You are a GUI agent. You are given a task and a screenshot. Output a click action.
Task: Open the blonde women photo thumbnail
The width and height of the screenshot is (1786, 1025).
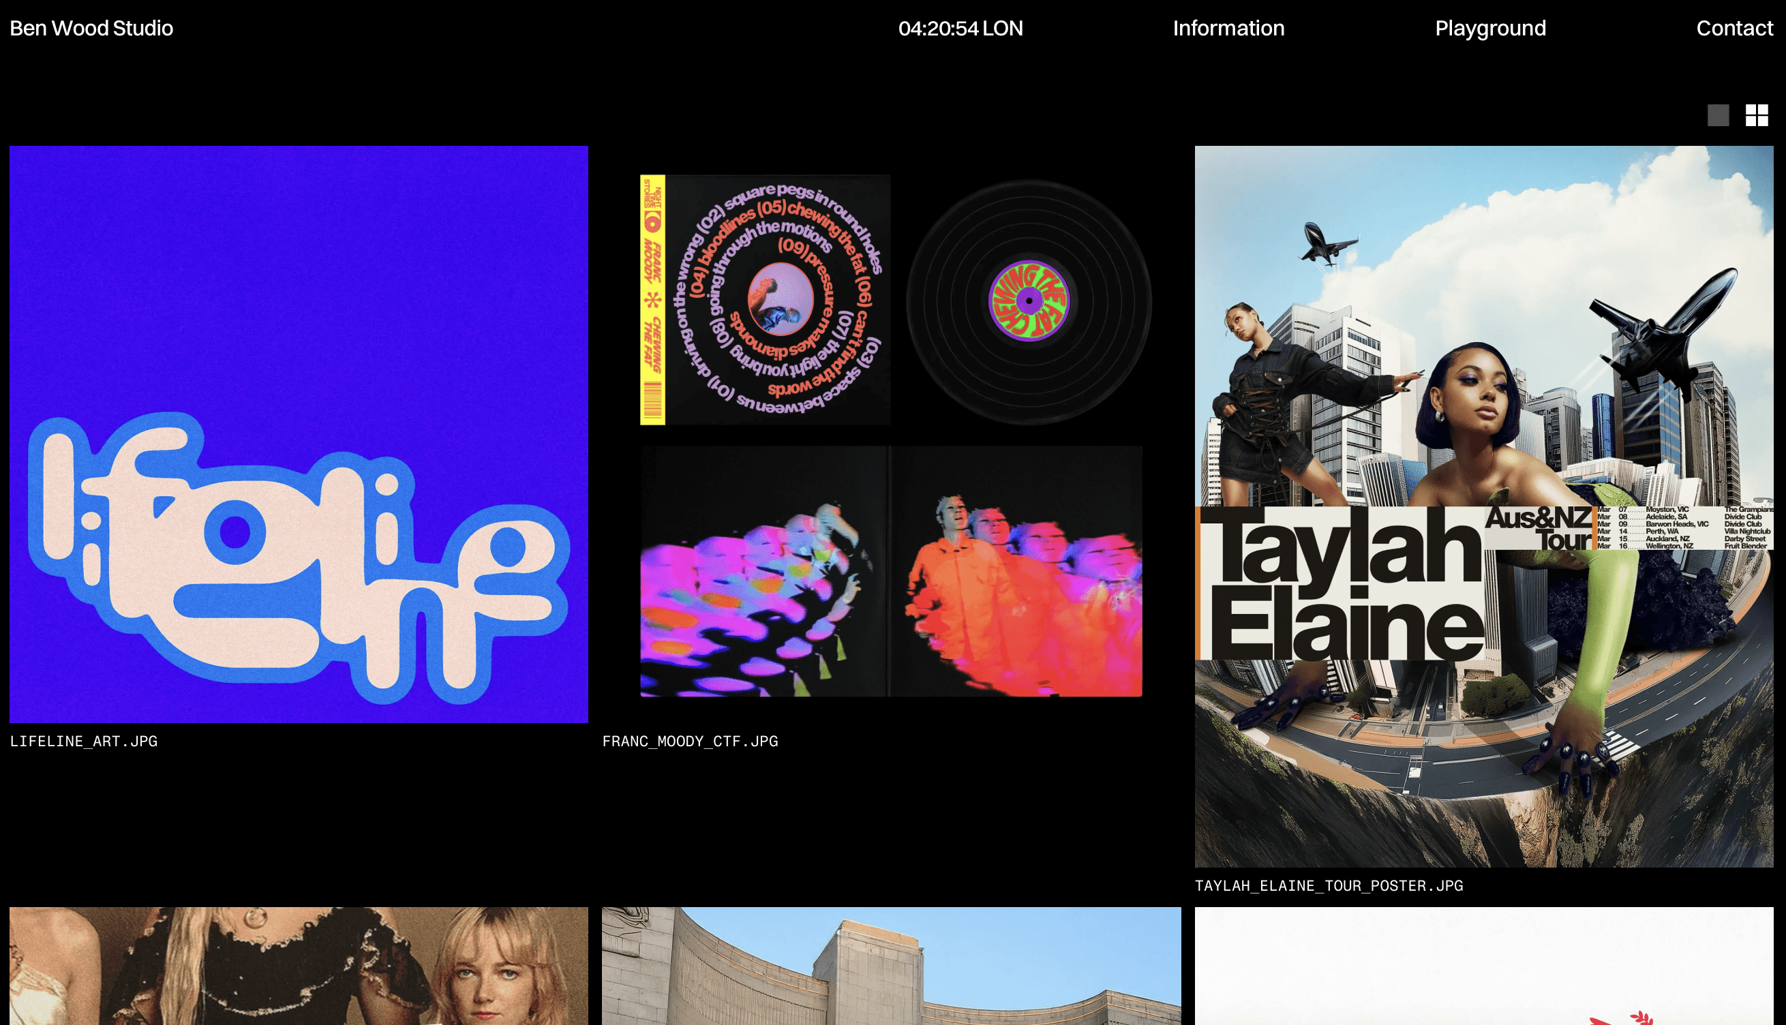tap(299, 966)
